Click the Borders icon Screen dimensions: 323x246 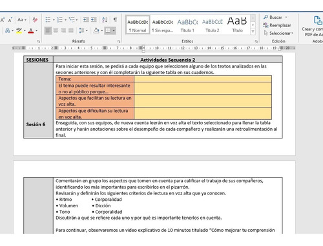(108, 30)
